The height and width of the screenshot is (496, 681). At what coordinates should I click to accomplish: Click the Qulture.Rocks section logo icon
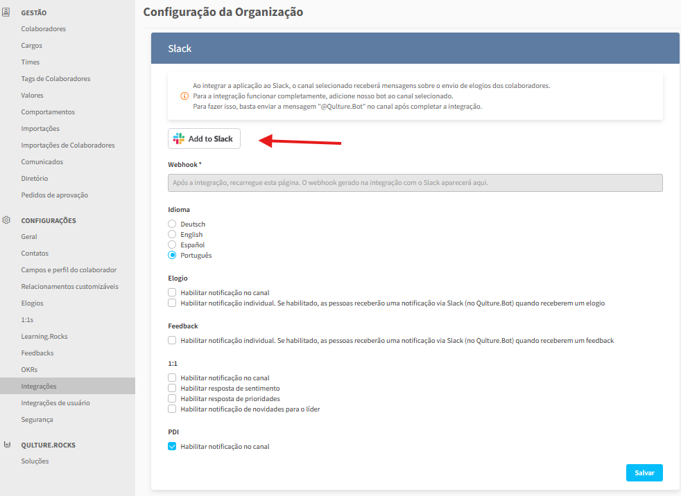pos(7,444)
